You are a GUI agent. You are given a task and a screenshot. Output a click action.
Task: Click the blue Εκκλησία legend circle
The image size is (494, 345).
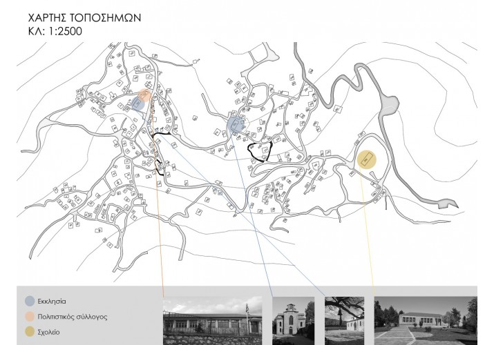(x=30, y=301)
